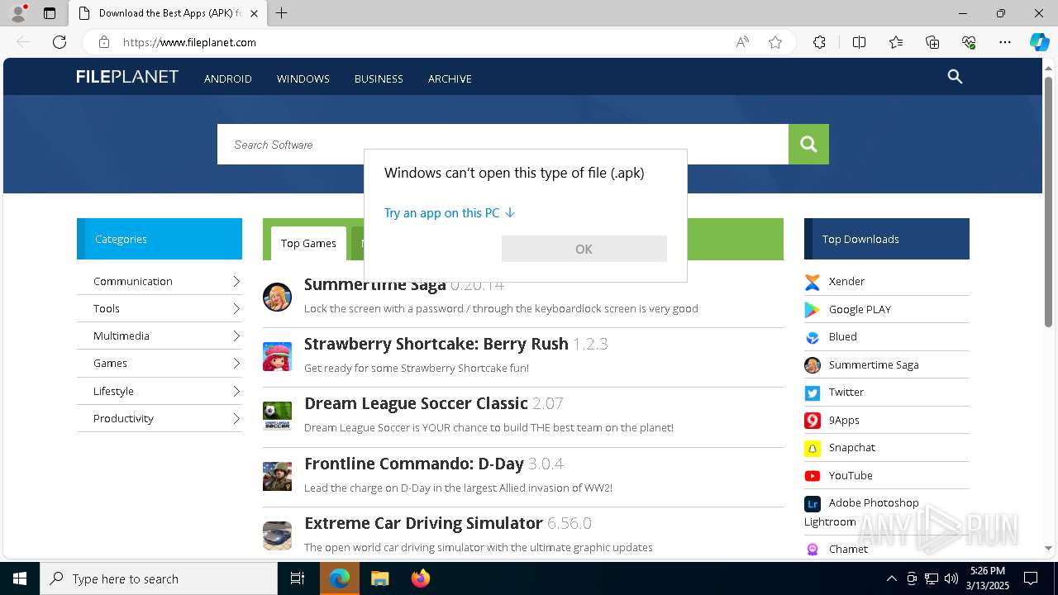Viewport: 1058px width, 595px height.
Task: Open the Xender app icon
Action: point(813,283)
